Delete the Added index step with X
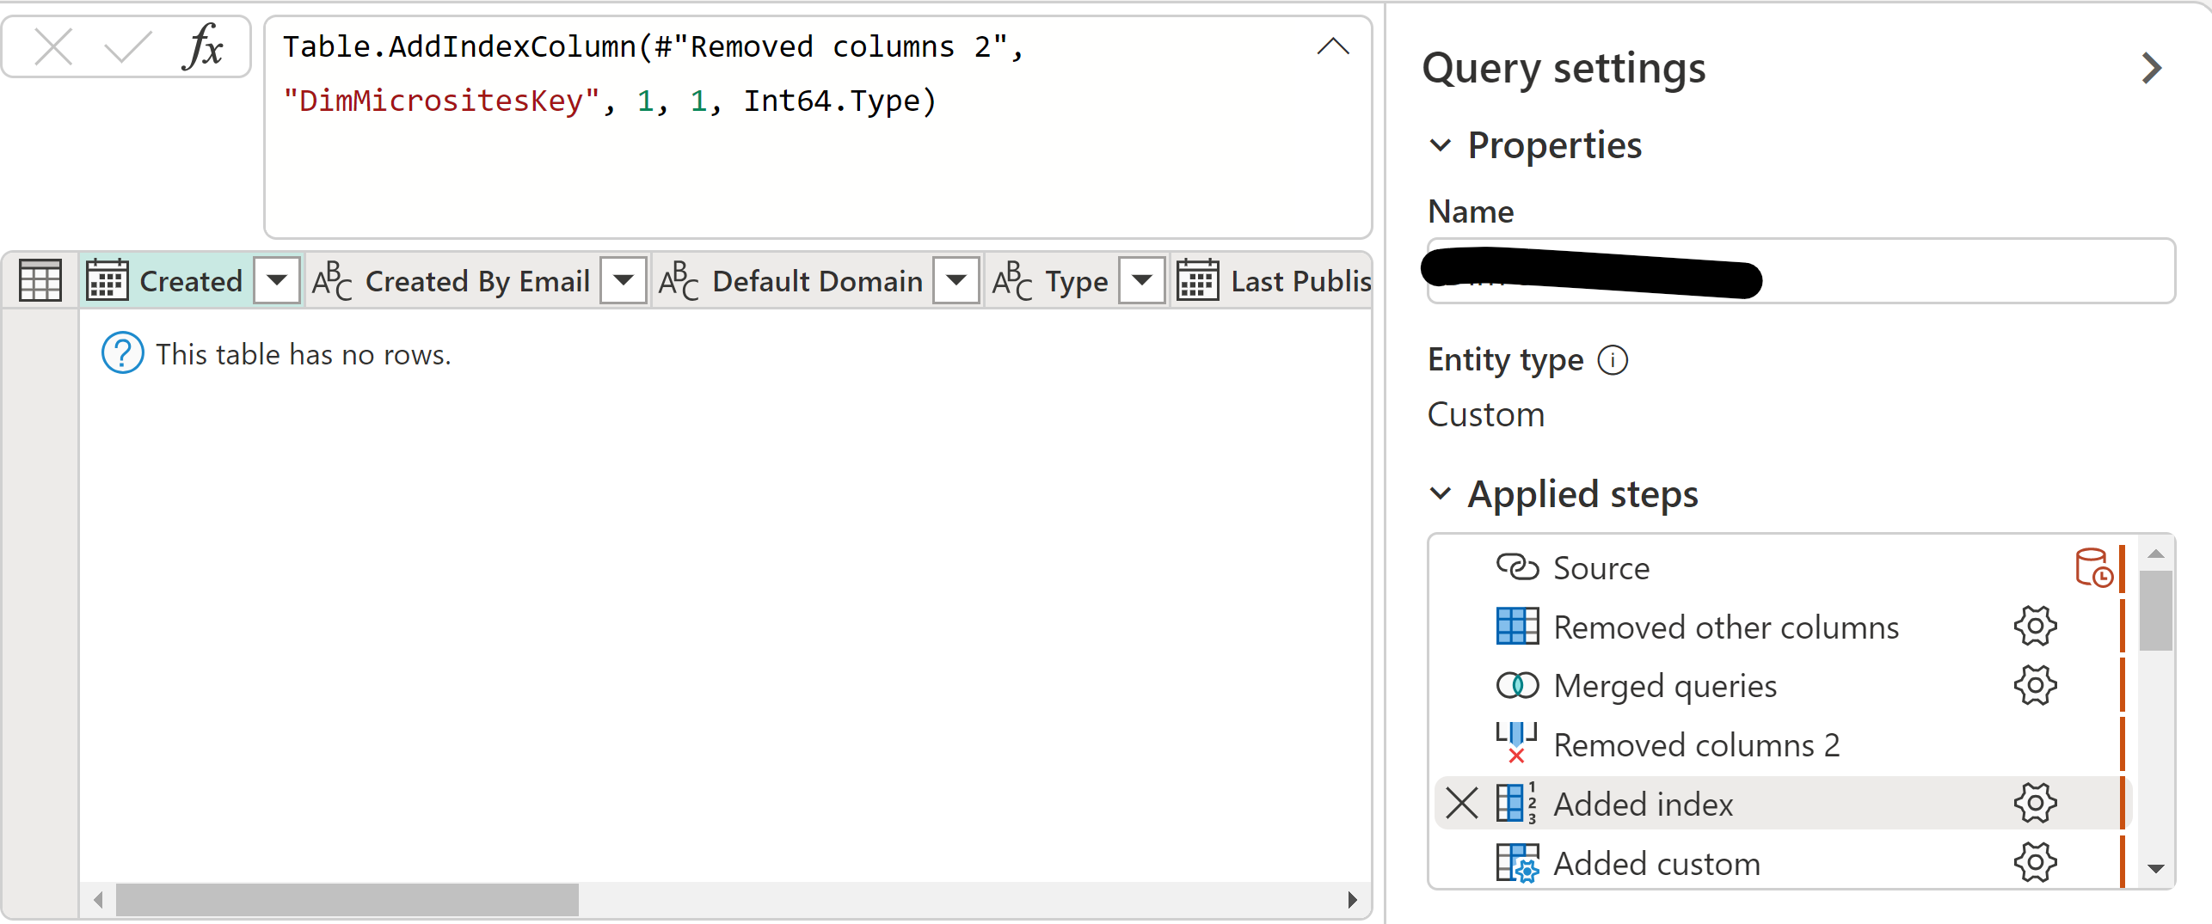Image resolution: width=2212 pixels, height=924 pixels. [x=1461, y=803]
